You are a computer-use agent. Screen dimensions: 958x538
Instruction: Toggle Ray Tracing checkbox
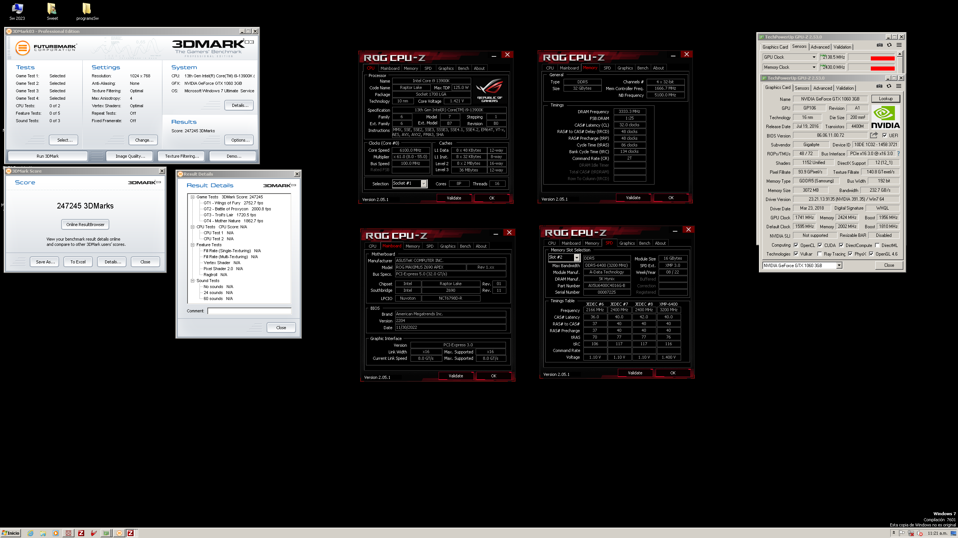(x=820, y=254)
